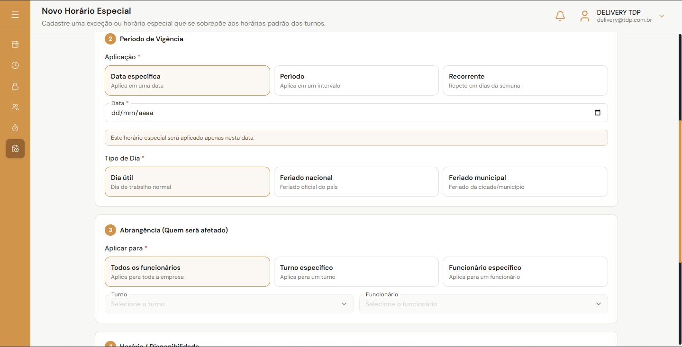Select the highlighted calendar-clock sidebar icon
Viewport: 682px width, 347px height.
click(x=15, y=149)
